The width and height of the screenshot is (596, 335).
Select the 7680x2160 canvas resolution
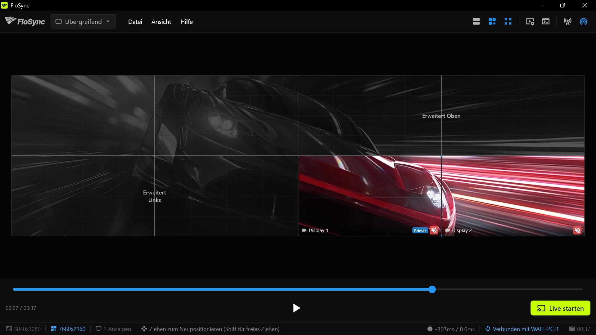pos(68,329)
